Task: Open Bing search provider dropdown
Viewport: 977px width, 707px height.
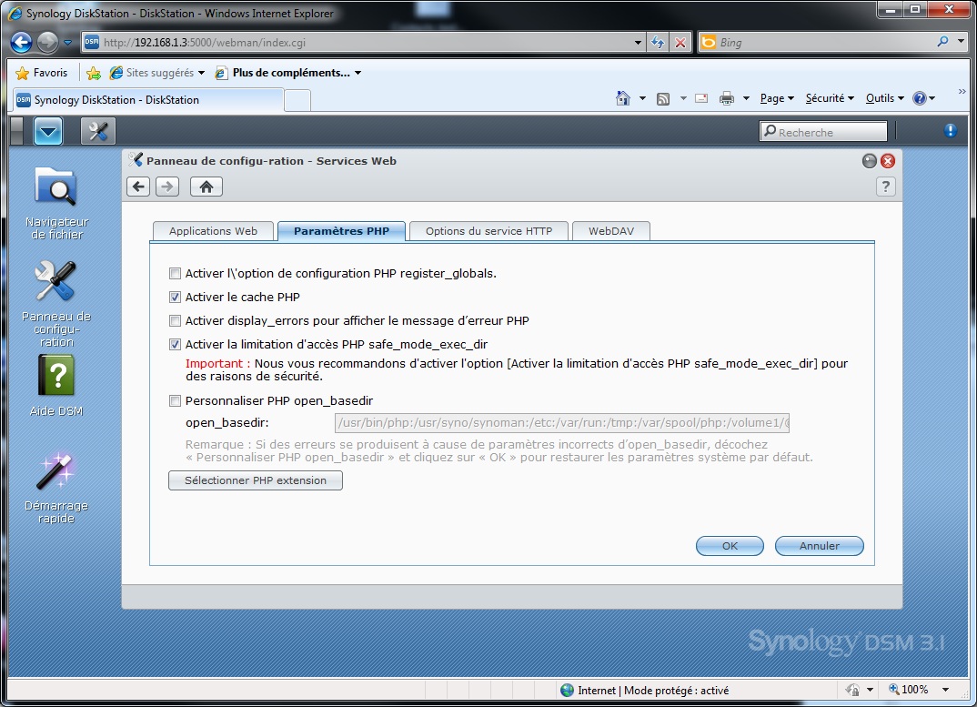Action: tap(961, 42)
